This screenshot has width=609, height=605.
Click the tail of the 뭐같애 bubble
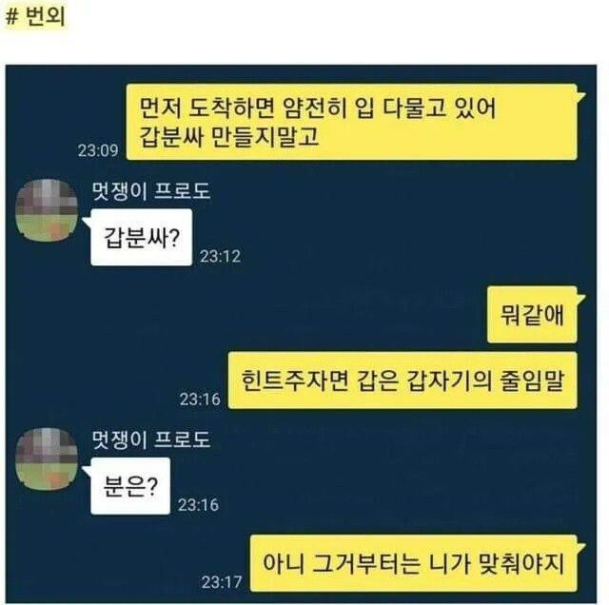point(581,300)
